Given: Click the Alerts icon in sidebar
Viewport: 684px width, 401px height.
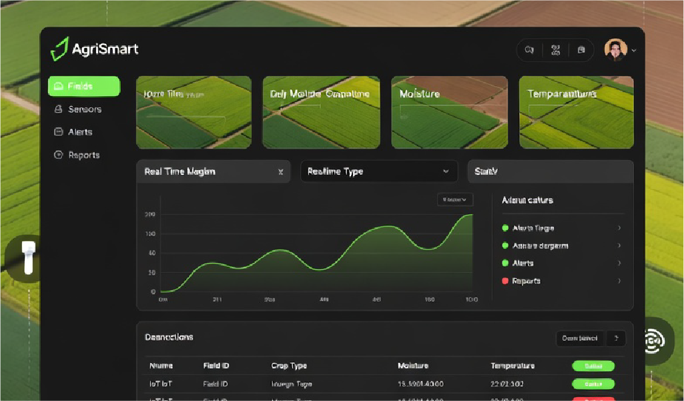Looking at the screenshot, I should click(58, 131).
